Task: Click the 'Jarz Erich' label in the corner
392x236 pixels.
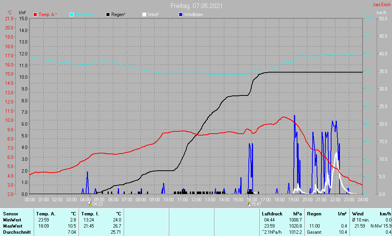Action: pos(382,5)
